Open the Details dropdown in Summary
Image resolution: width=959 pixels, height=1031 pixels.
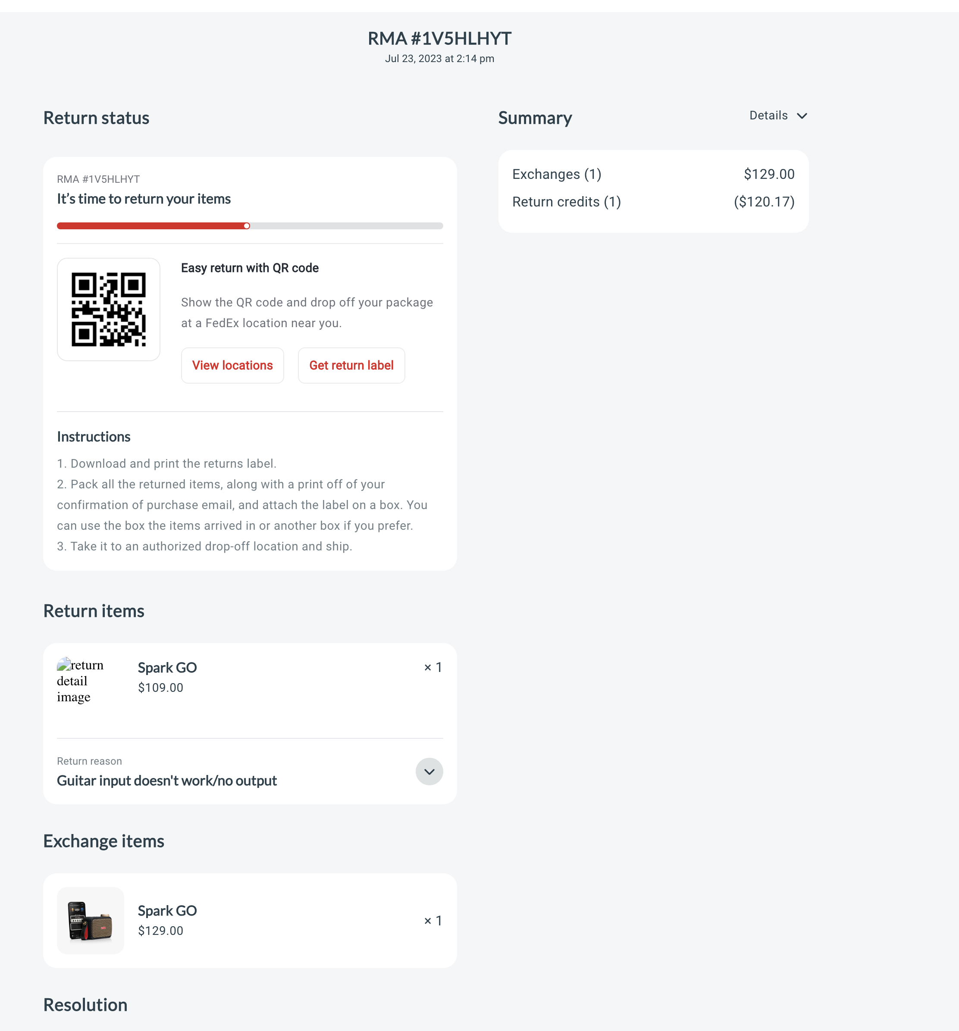[x=778, y=116]
